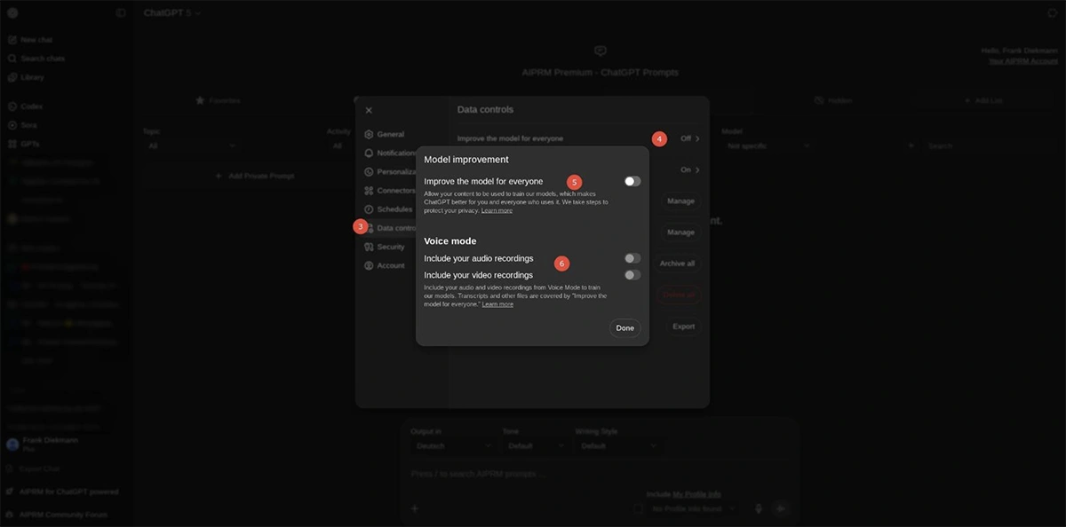Image resolution: width=1066 pixels, height=527 pixels.
Task: Open Schedules settings via the clock icon
Action: [x=369, y=209]
